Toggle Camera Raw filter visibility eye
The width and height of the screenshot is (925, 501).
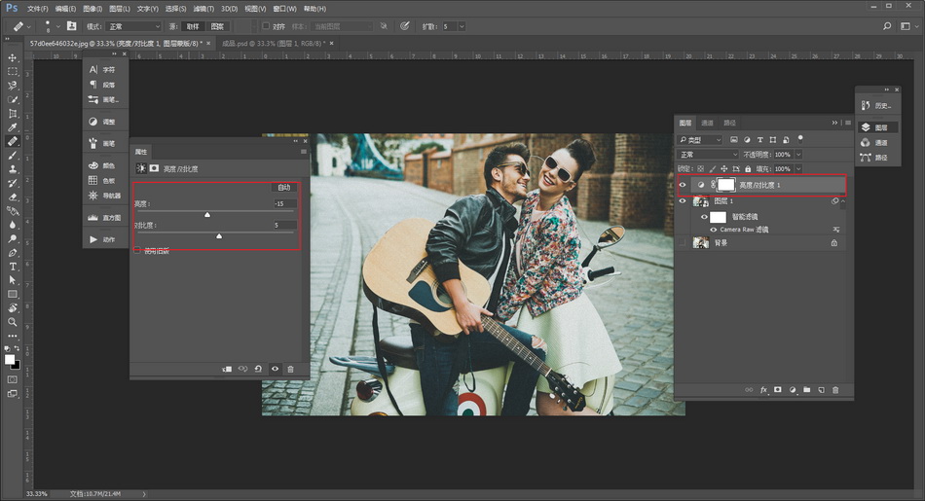tap(714, 230)
